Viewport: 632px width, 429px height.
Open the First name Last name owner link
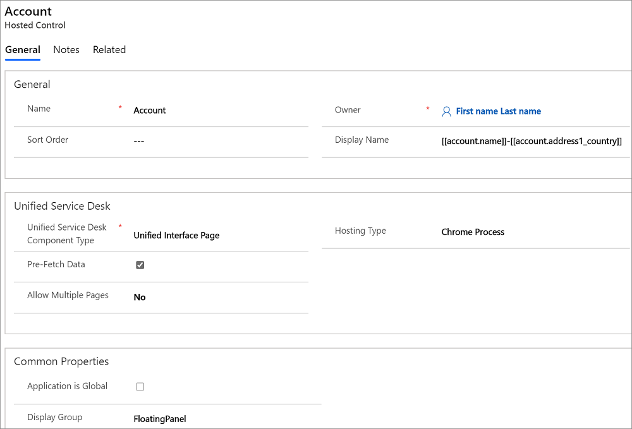pos(498,111)
